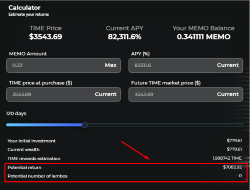Click Current button in APY field
The height and width of the screenshot is (190, 250).
click(x=228, y=65)
